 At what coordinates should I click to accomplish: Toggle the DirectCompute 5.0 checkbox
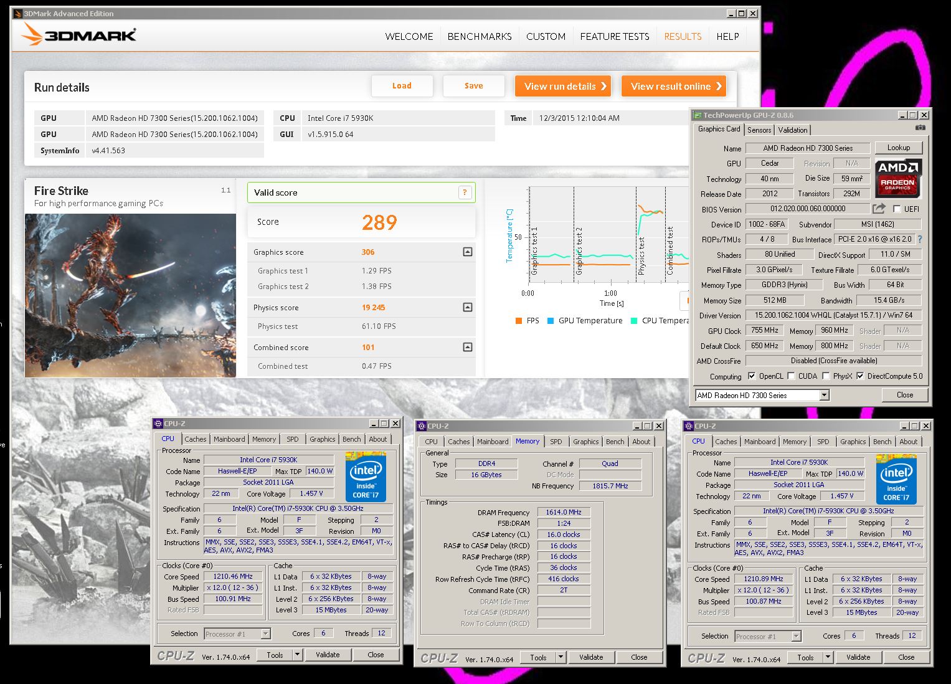[x=860, y=376]
